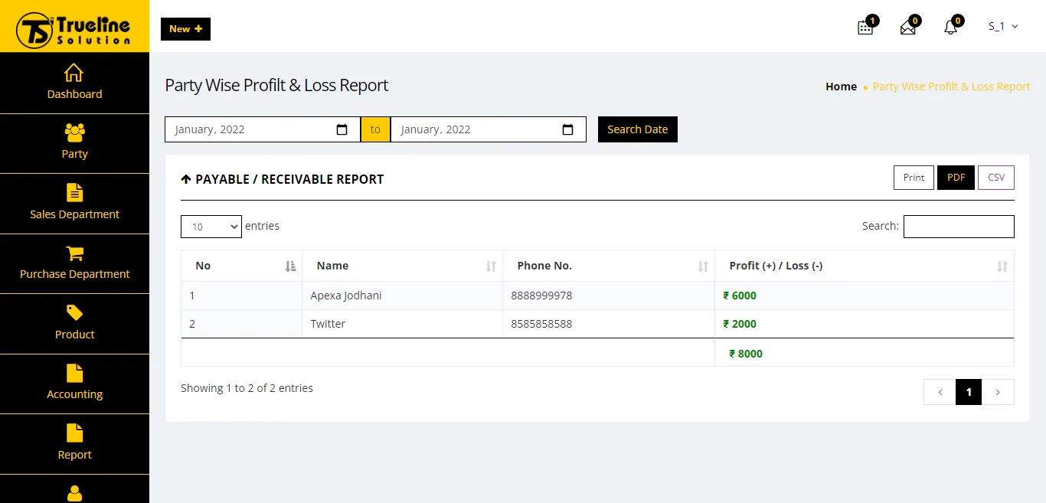Click the ₹ 6000 profit value
Screen dimensions: 1046x503
[x=740, y=296]
